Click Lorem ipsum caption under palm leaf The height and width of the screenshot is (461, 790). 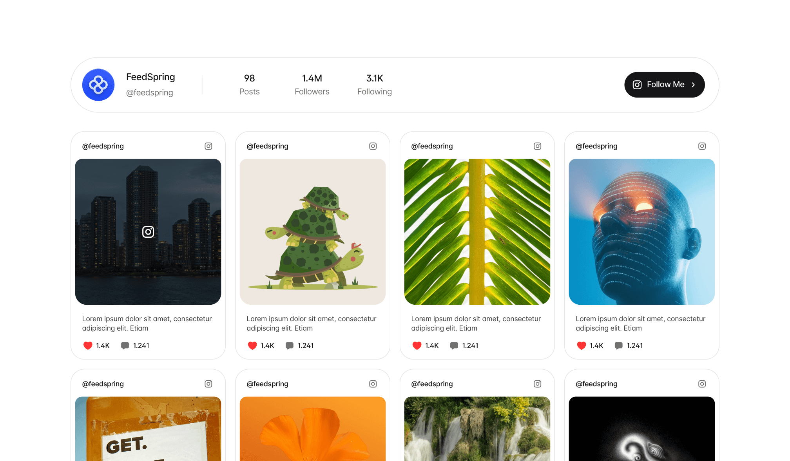tap(476, 324)
